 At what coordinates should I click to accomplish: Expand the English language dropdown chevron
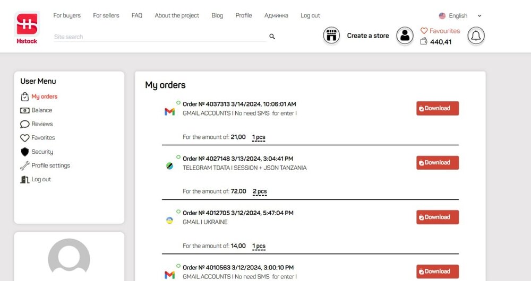point(479,15)
